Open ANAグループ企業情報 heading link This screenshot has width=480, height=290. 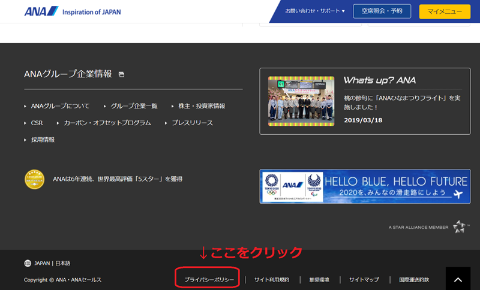[68, 74]
